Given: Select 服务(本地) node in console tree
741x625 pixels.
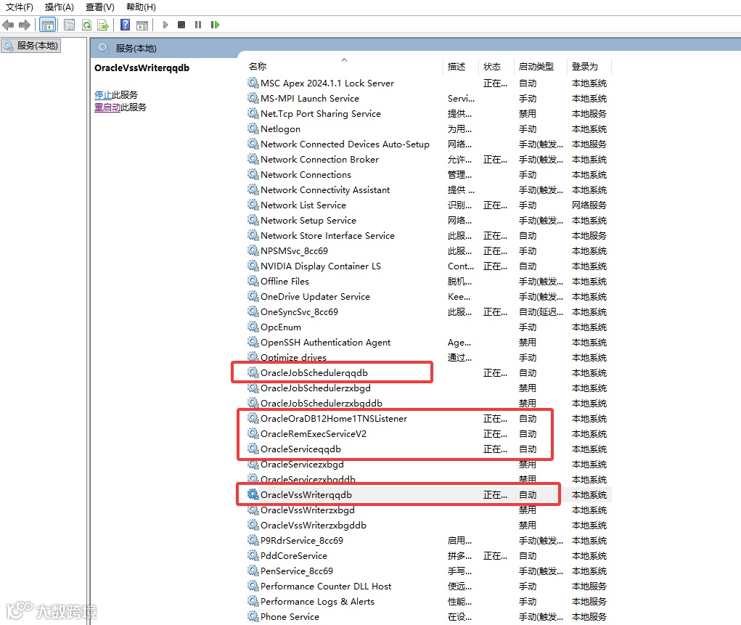Looking at the screenshot, I should (x=31, y=46).
